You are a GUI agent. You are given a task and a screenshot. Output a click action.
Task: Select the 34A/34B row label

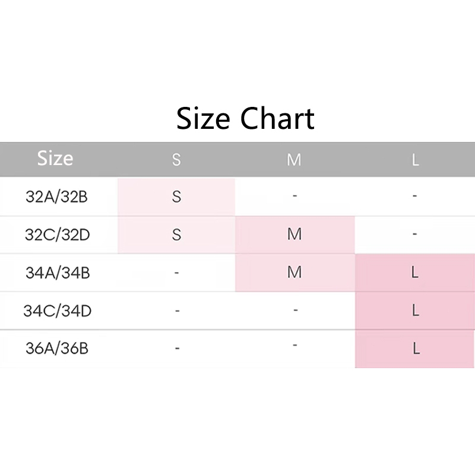(58, 273)
